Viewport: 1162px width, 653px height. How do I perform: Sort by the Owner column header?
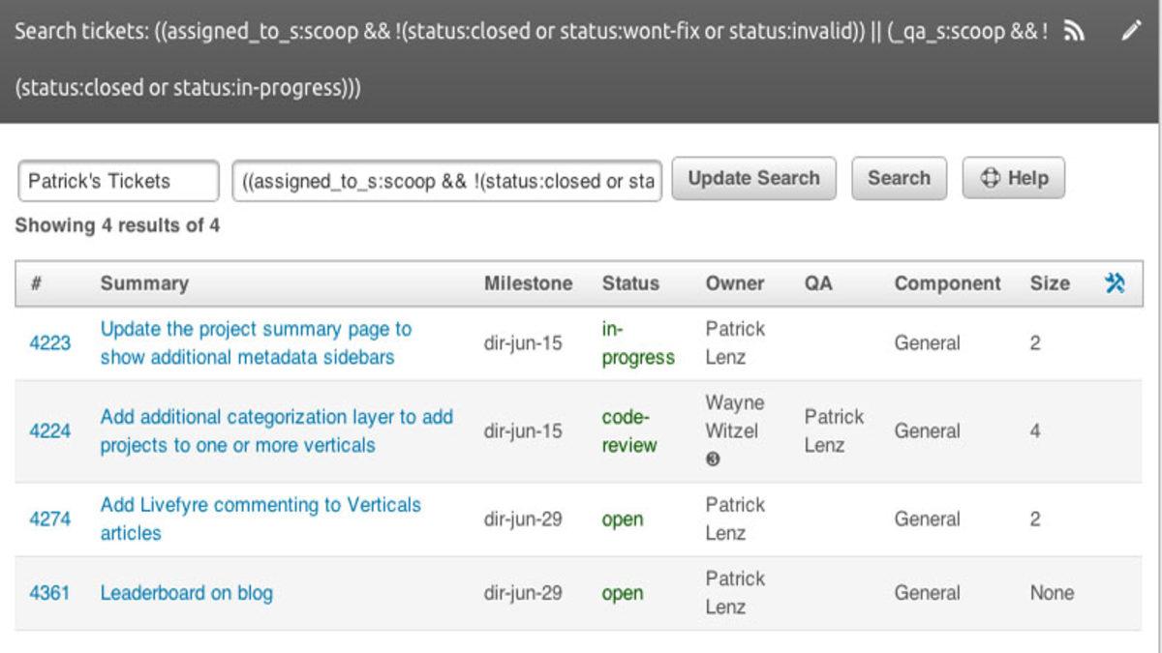(735, 283)
